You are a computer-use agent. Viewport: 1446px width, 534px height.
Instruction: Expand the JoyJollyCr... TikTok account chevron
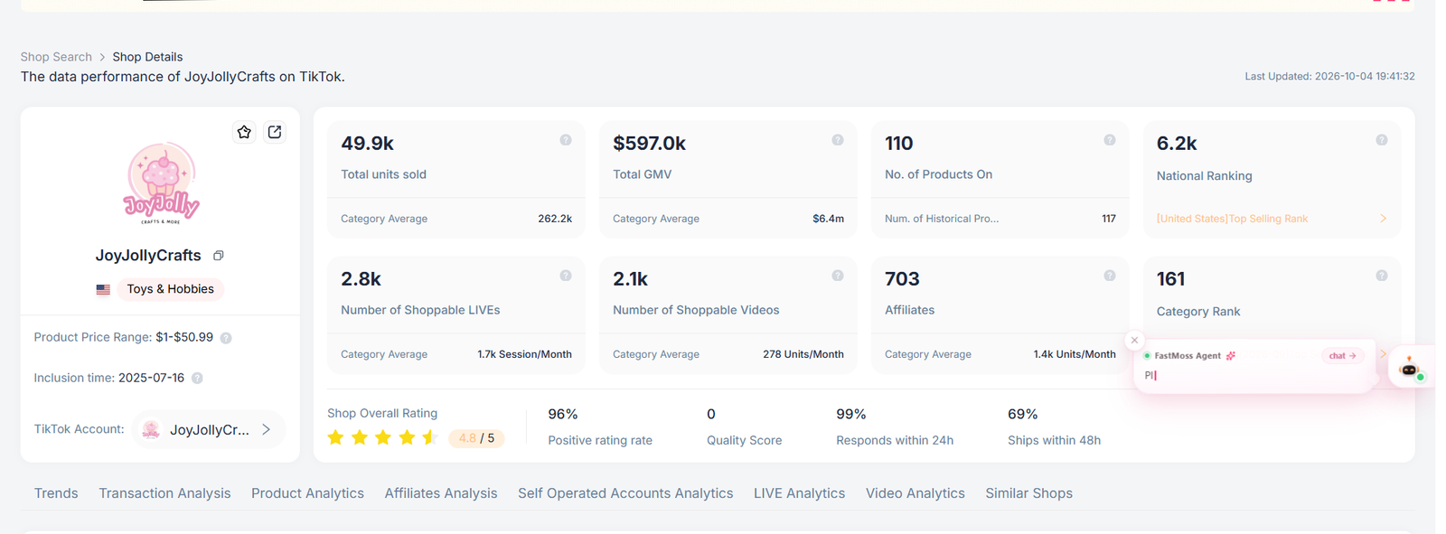[x=266, y=430]
